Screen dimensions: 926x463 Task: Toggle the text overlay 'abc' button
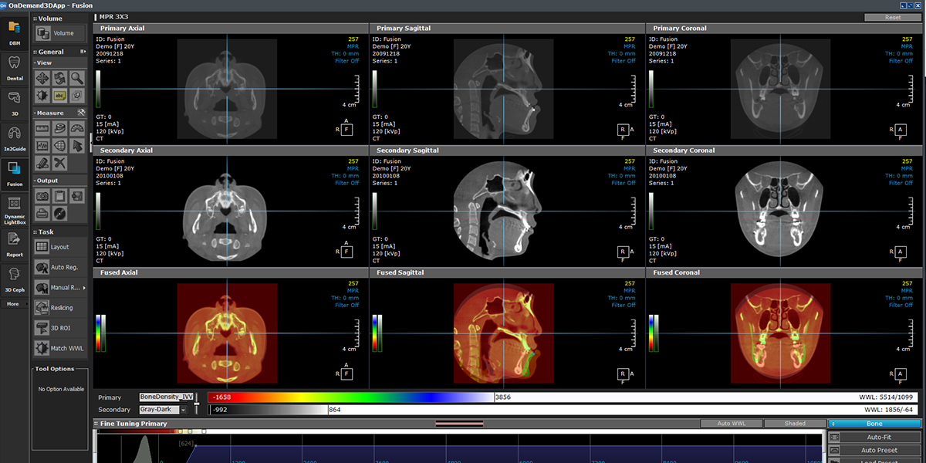59,96
